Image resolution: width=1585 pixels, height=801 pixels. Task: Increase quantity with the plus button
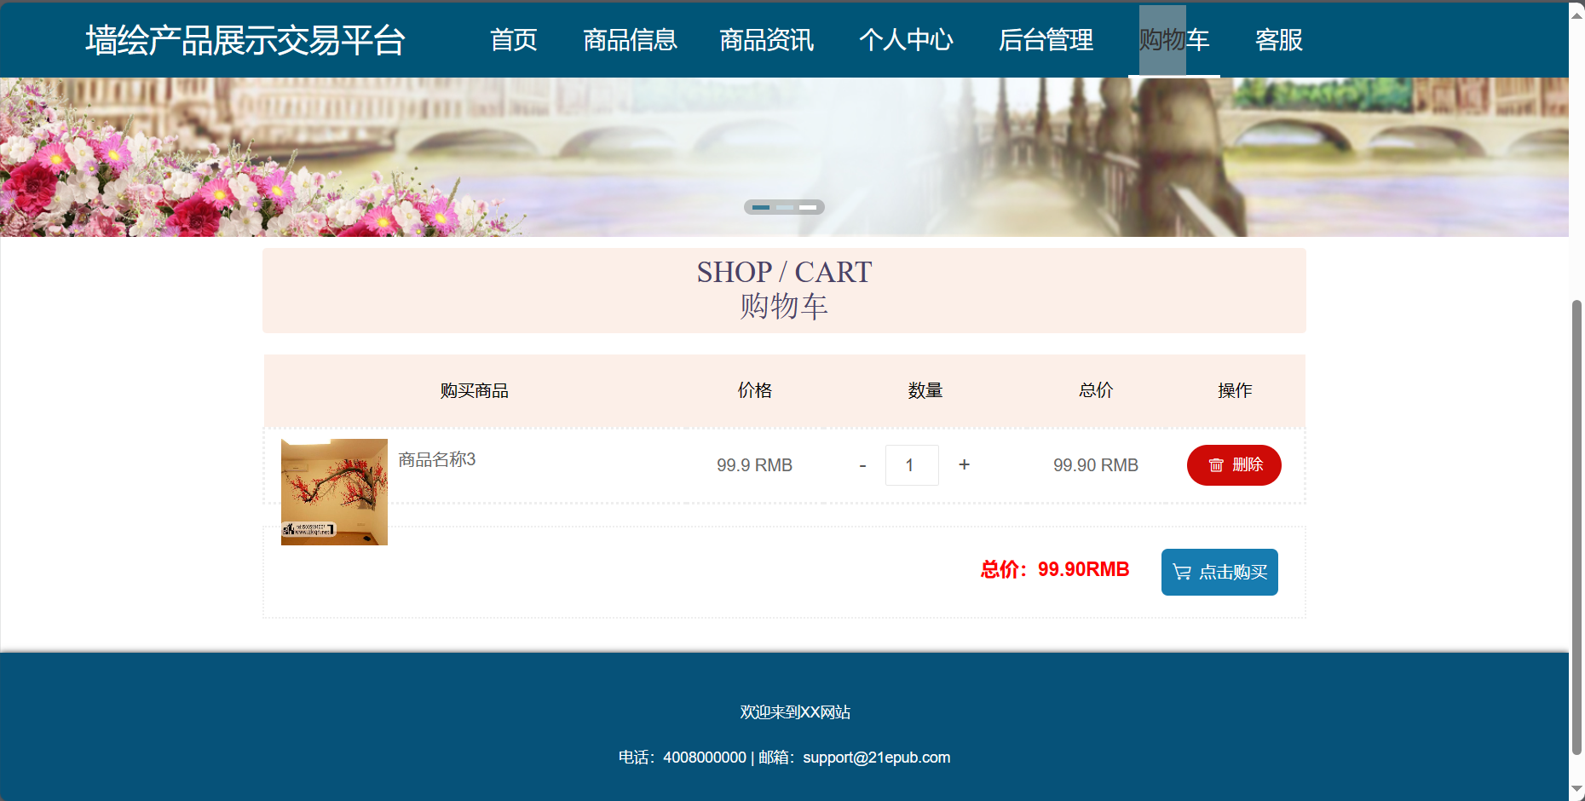tap(964, 464)
